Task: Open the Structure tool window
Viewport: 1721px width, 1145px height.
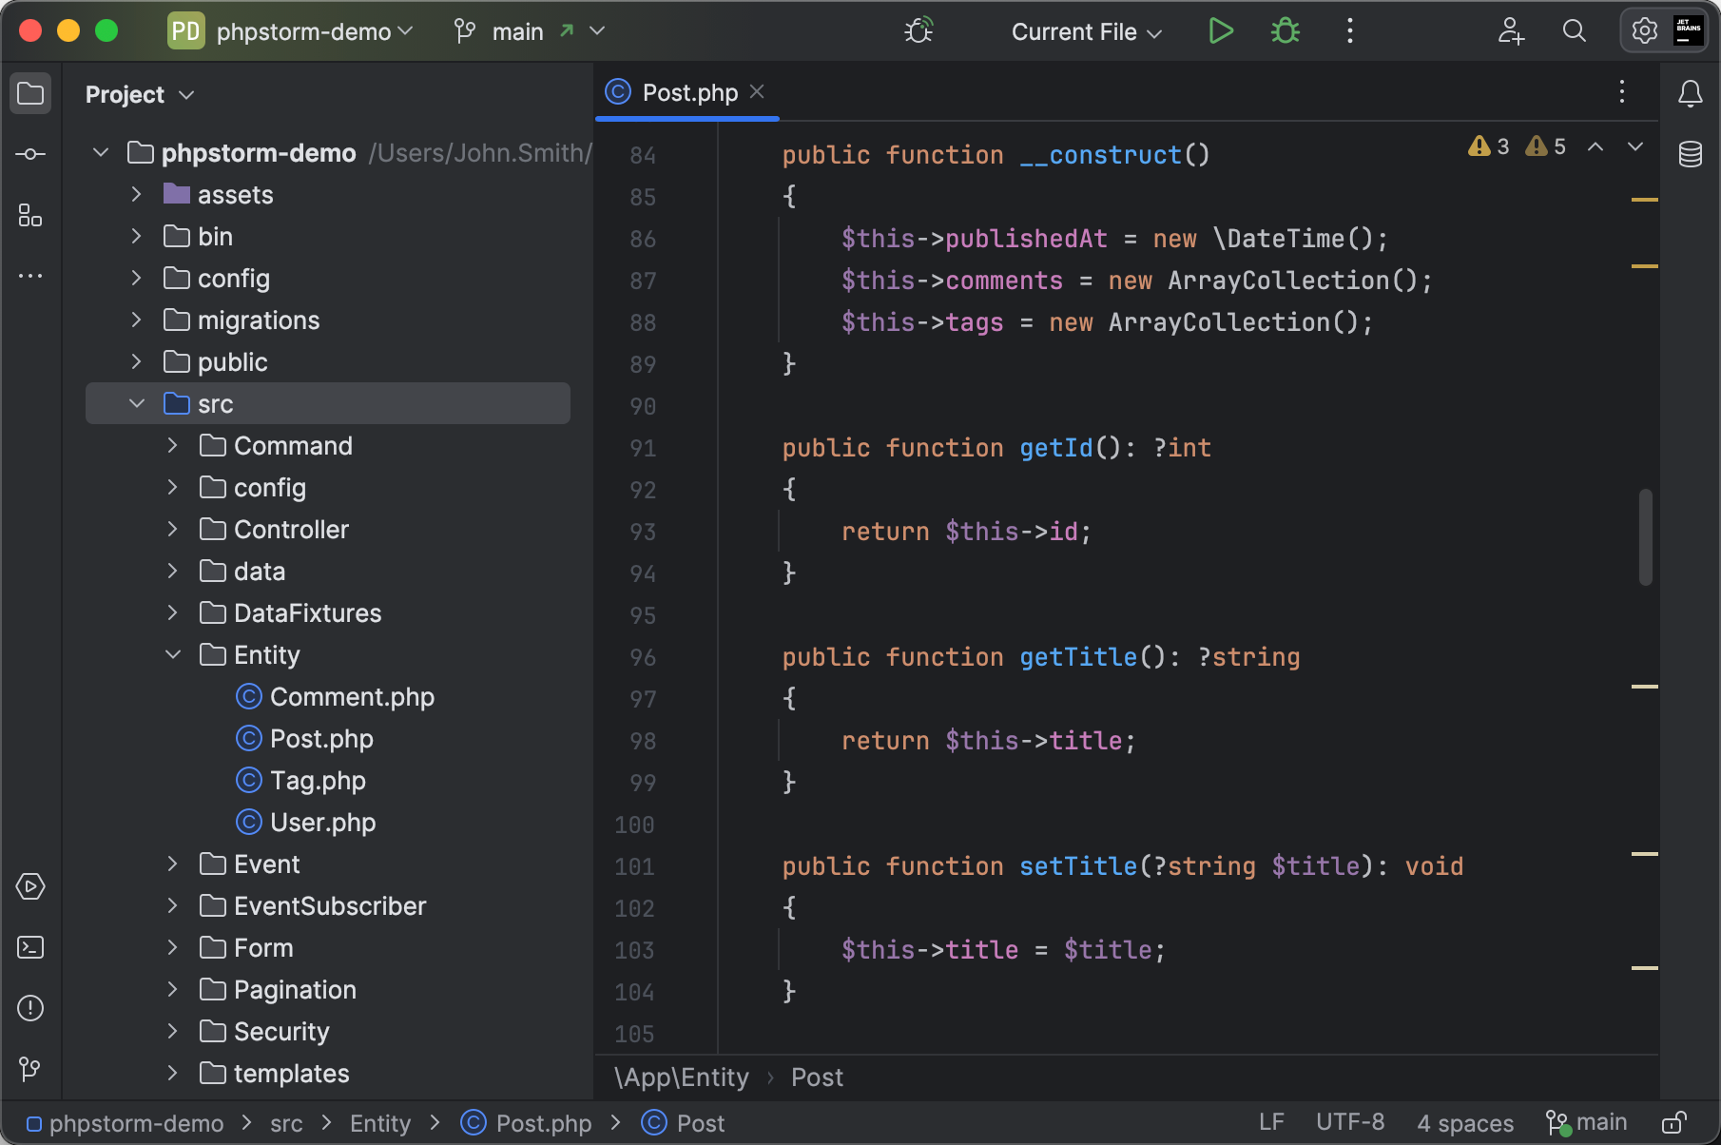Action: (29, 215)
